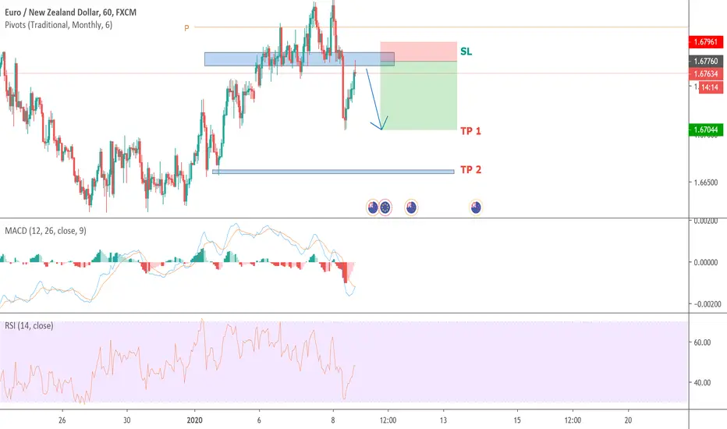The image size is (727, 429).
Task: Select the blue resistance rectangle near the SL level
Action: pyautogui.click(x=300, y=59)
